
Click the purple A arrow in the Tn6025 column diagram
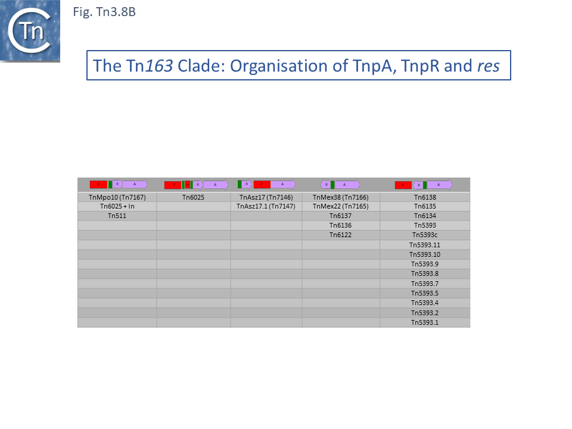point(215,185)
